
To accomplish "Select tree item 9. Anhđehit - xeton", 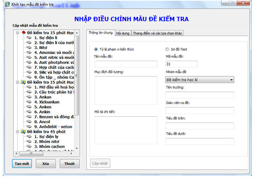I will point(53,127).
